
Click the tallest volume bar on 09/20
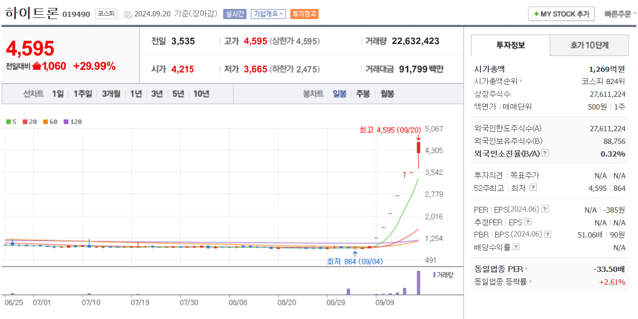418,282
